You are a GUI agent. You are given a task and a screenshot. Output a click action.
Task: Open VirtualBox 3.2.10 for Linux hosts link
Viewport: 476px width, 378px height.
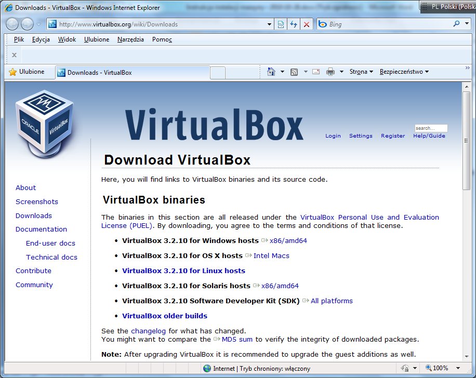(x=183, y=271)
